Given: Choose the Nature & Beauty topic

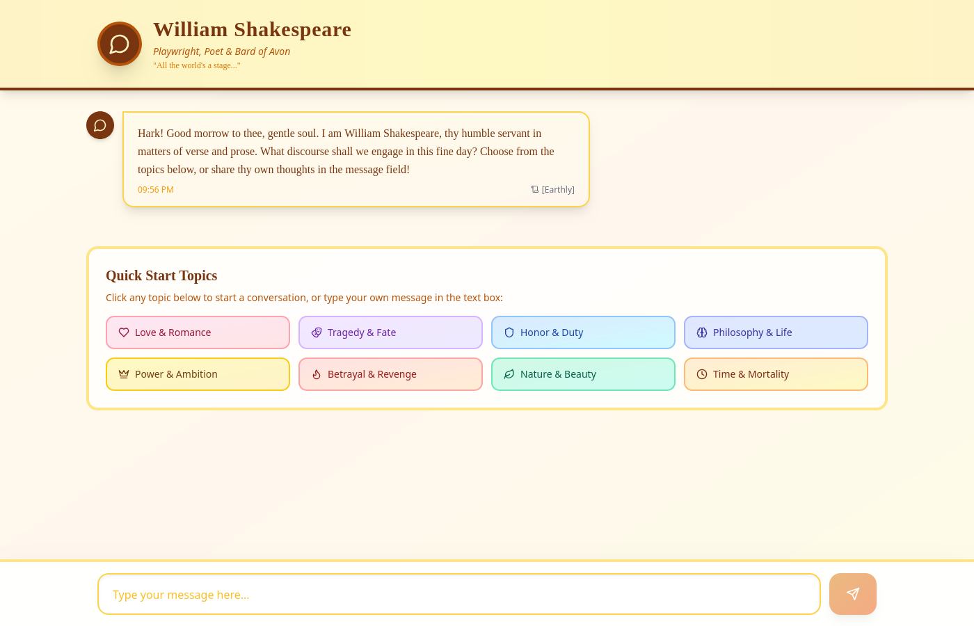Looking at the screenshot, I should 583,374.
